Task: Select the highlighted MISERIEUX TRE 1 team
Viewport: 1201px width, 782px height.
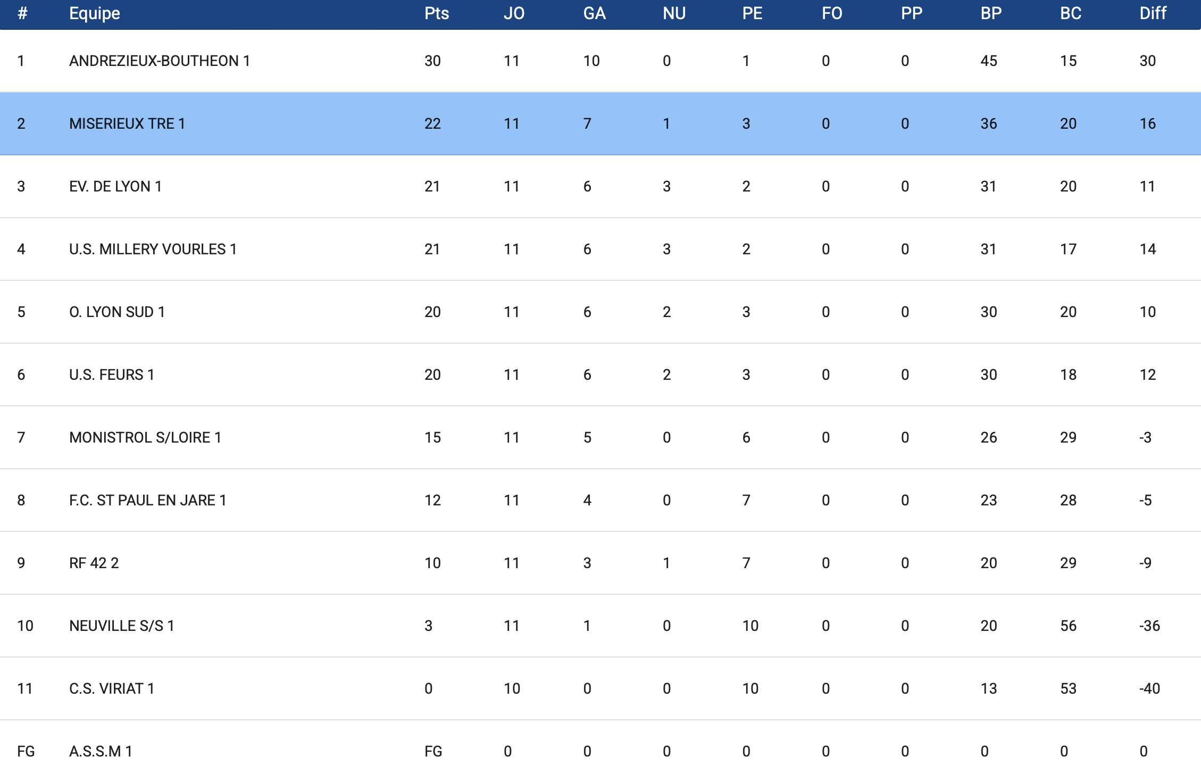Action: point(127,123)
